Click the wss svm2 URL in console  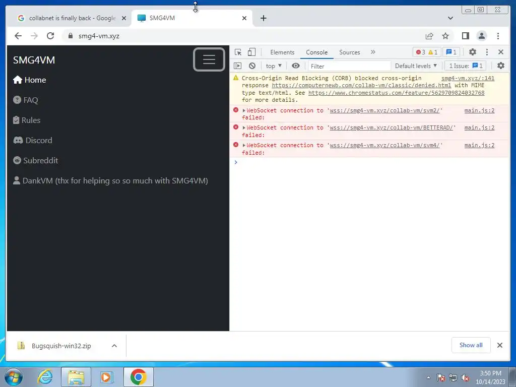point(384,110)
